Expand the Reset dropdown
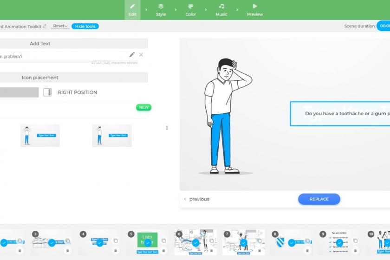This screenshot has width=390, height=260. click(x=60, y=26)
